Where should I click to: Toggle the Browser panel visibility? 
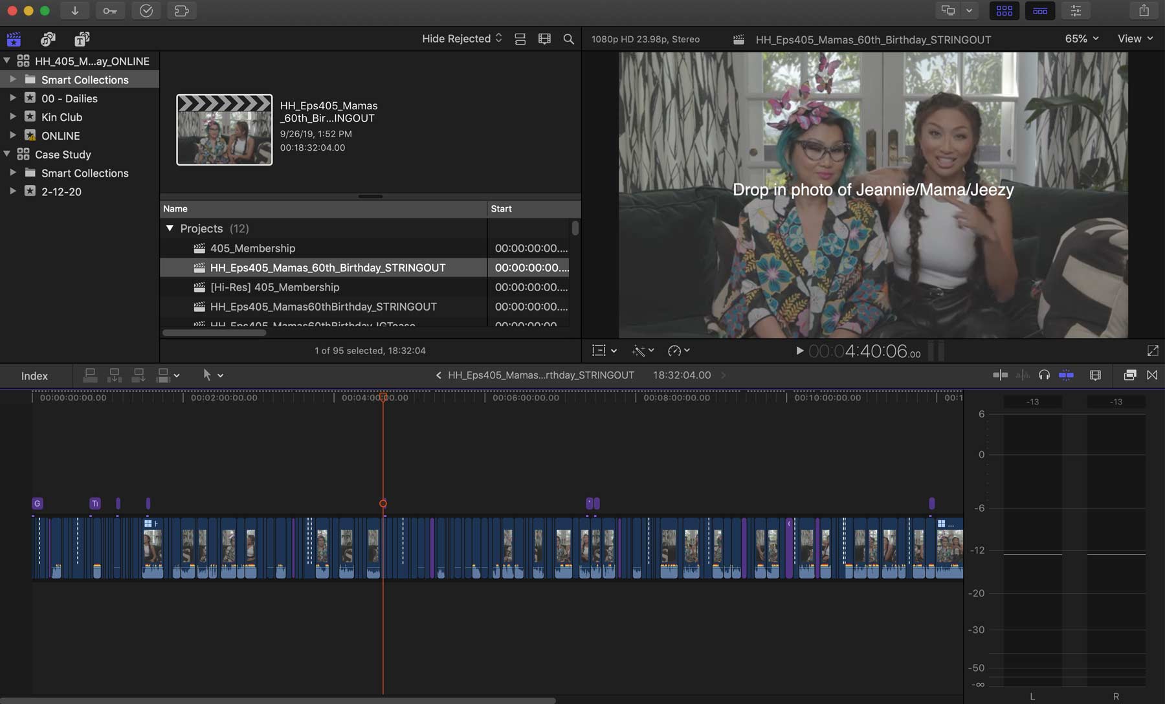point(1004,10)
